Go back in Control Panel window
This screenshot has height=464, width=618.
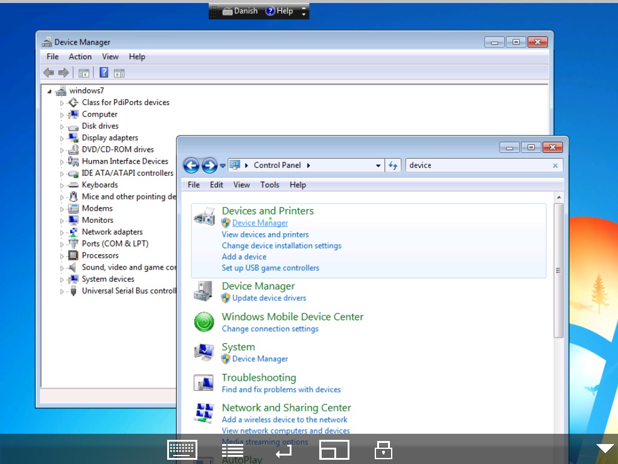pyautogui.click(x=191, y=166)
